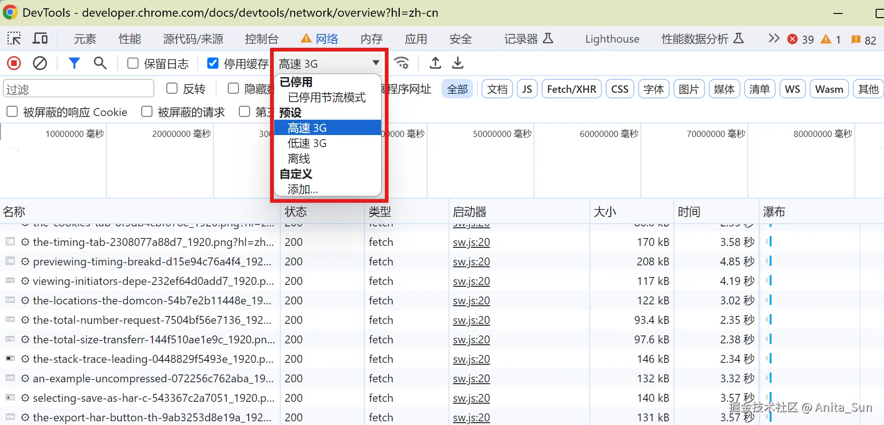Toggle the device toolbar icon
This screenshot has width=884, height=425.
tap(40, 39)
